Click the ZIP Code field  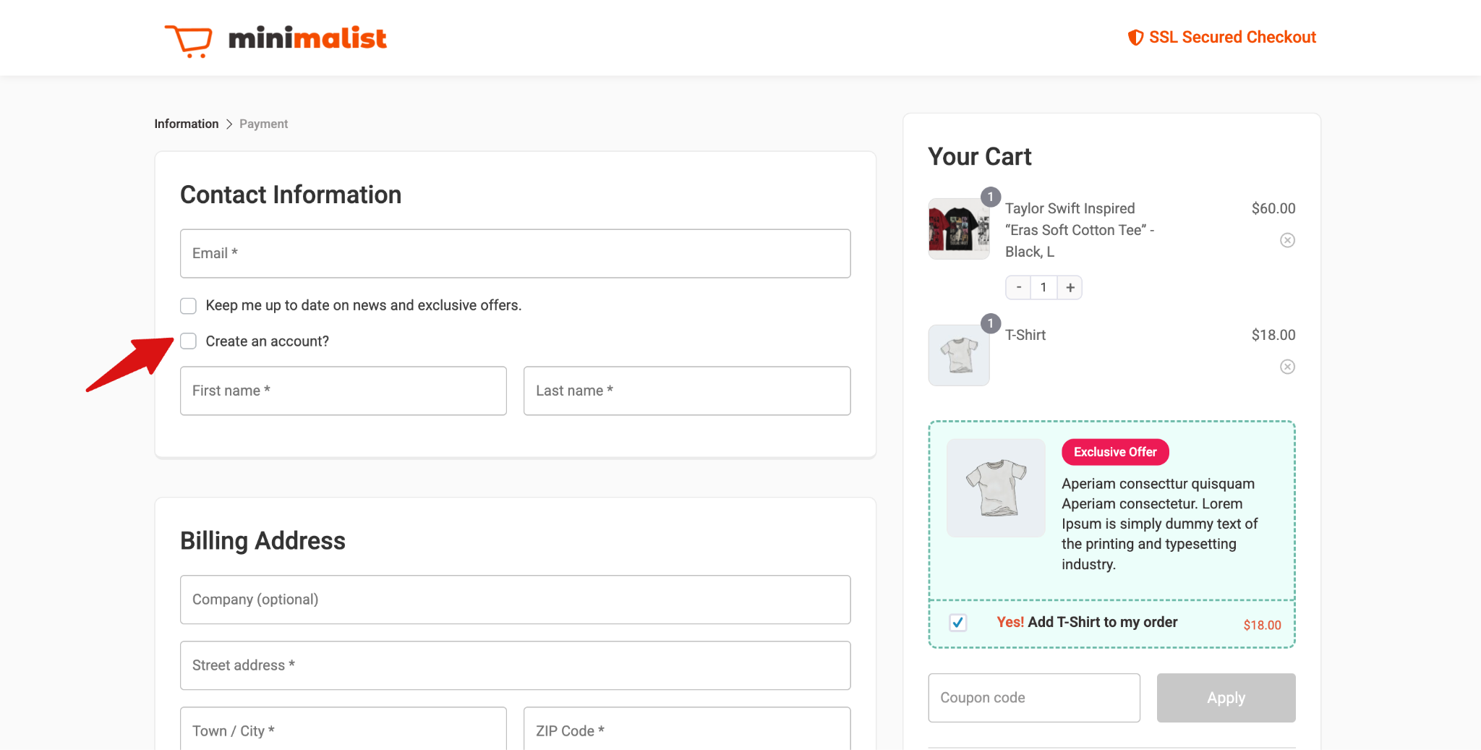(x=687, y=729)
